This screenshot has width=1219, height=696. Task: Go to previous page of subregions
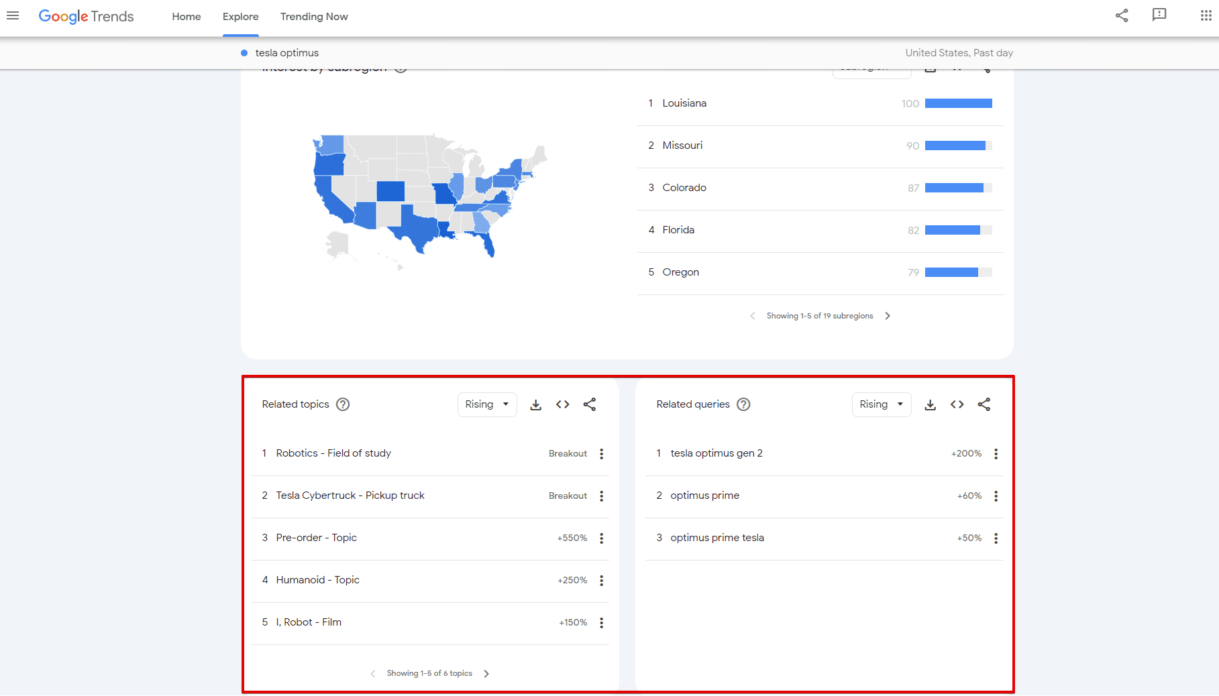click(753, 316)
